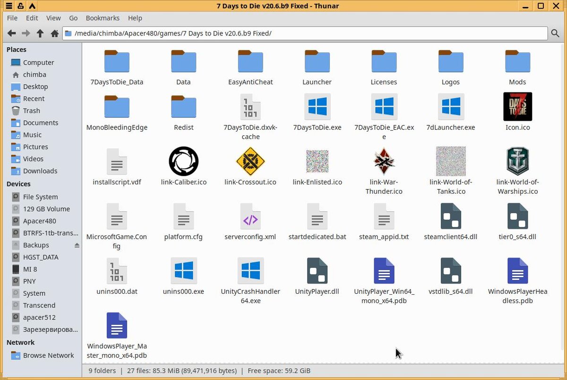Screen dimensions: 567x380
Task: Open the Go menu
Action: [x=73, y=18]
